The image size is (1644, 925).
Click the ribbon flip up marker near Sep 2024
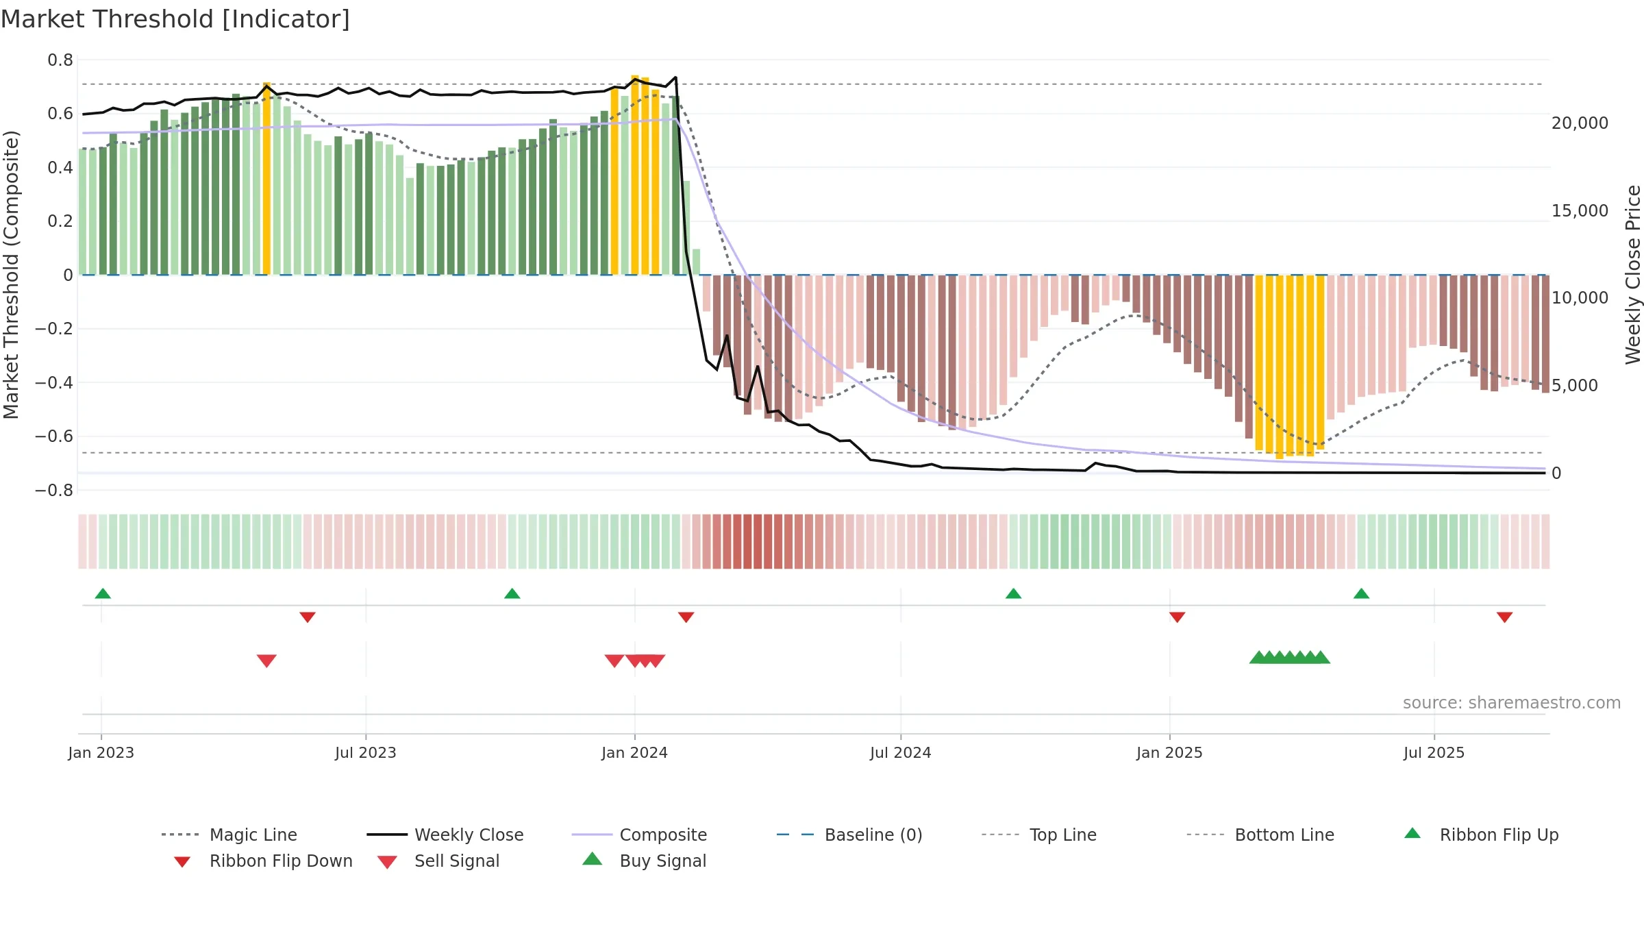[1014, 593]
